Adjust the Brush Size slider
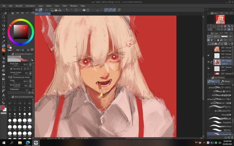The image size is (234, 146). (15, 65)
